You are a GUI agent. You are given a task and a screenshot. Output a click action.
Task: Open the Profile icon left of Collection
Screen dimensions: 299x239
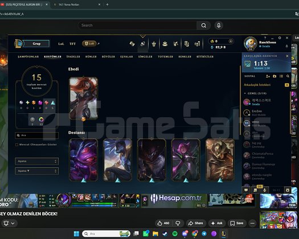tap(132, 44)
